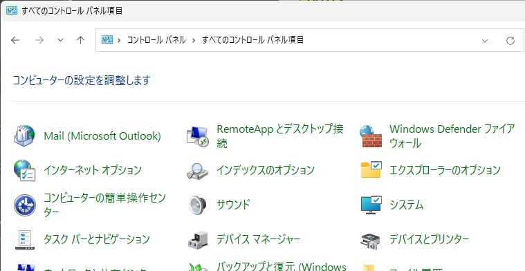Go back with the left arrow button

point(15,41)
